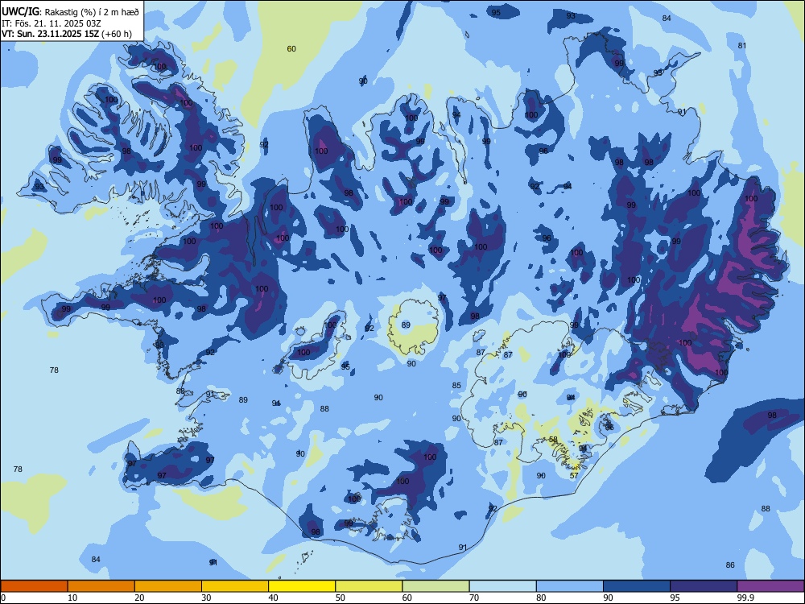Click the '0' legend scale label
Screen dimensions: 805x604
pyautogui.click(x=3, y=598)
